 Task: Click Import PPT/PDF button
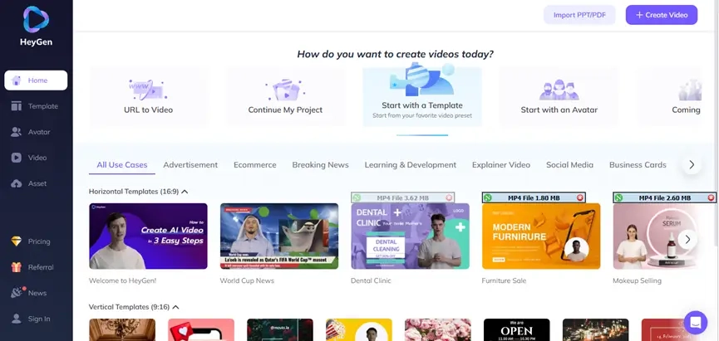pyautogui.click(x=579, y=15)
